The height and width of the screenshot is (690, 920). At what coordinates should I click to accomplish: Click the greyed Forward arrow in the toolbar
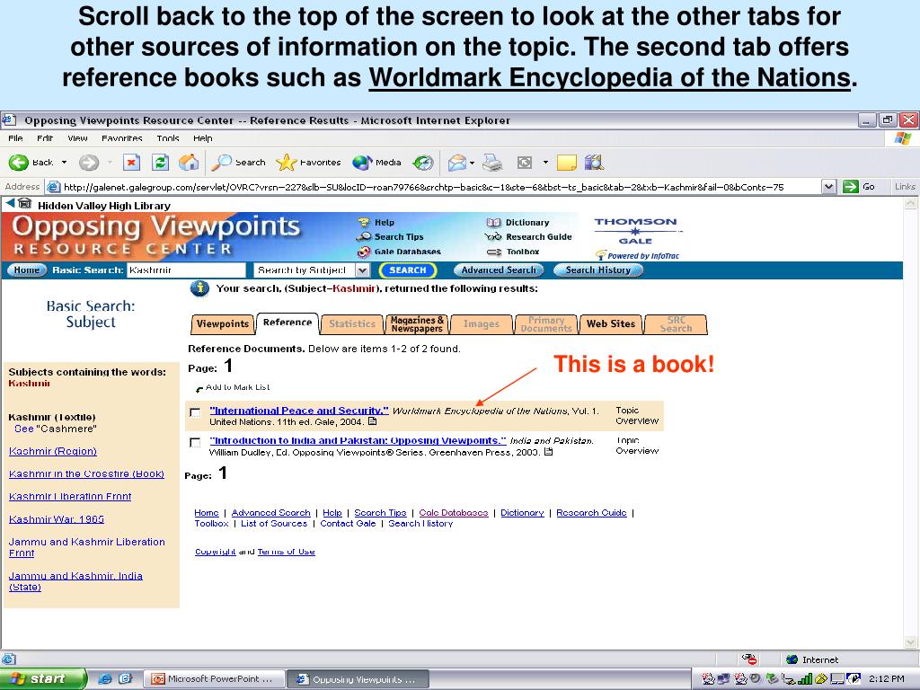point(89,163)
